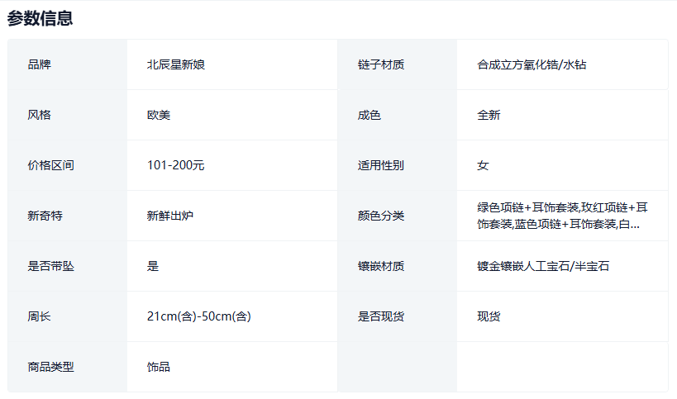Click the 品牌 label cell
This screenshot has width=677, height=399.
point(39,64)
